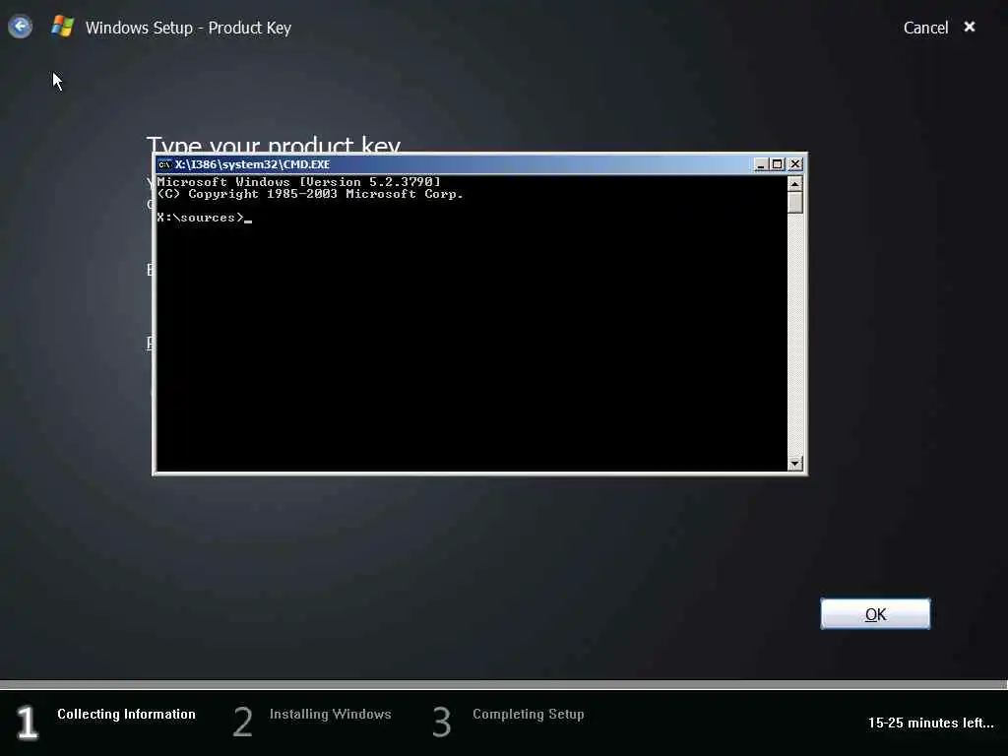This screenshot has height=756, width=1008.
Task: Click the Microsoft Windows Version 5.2.3790 line
Action: tap(299, 182)
